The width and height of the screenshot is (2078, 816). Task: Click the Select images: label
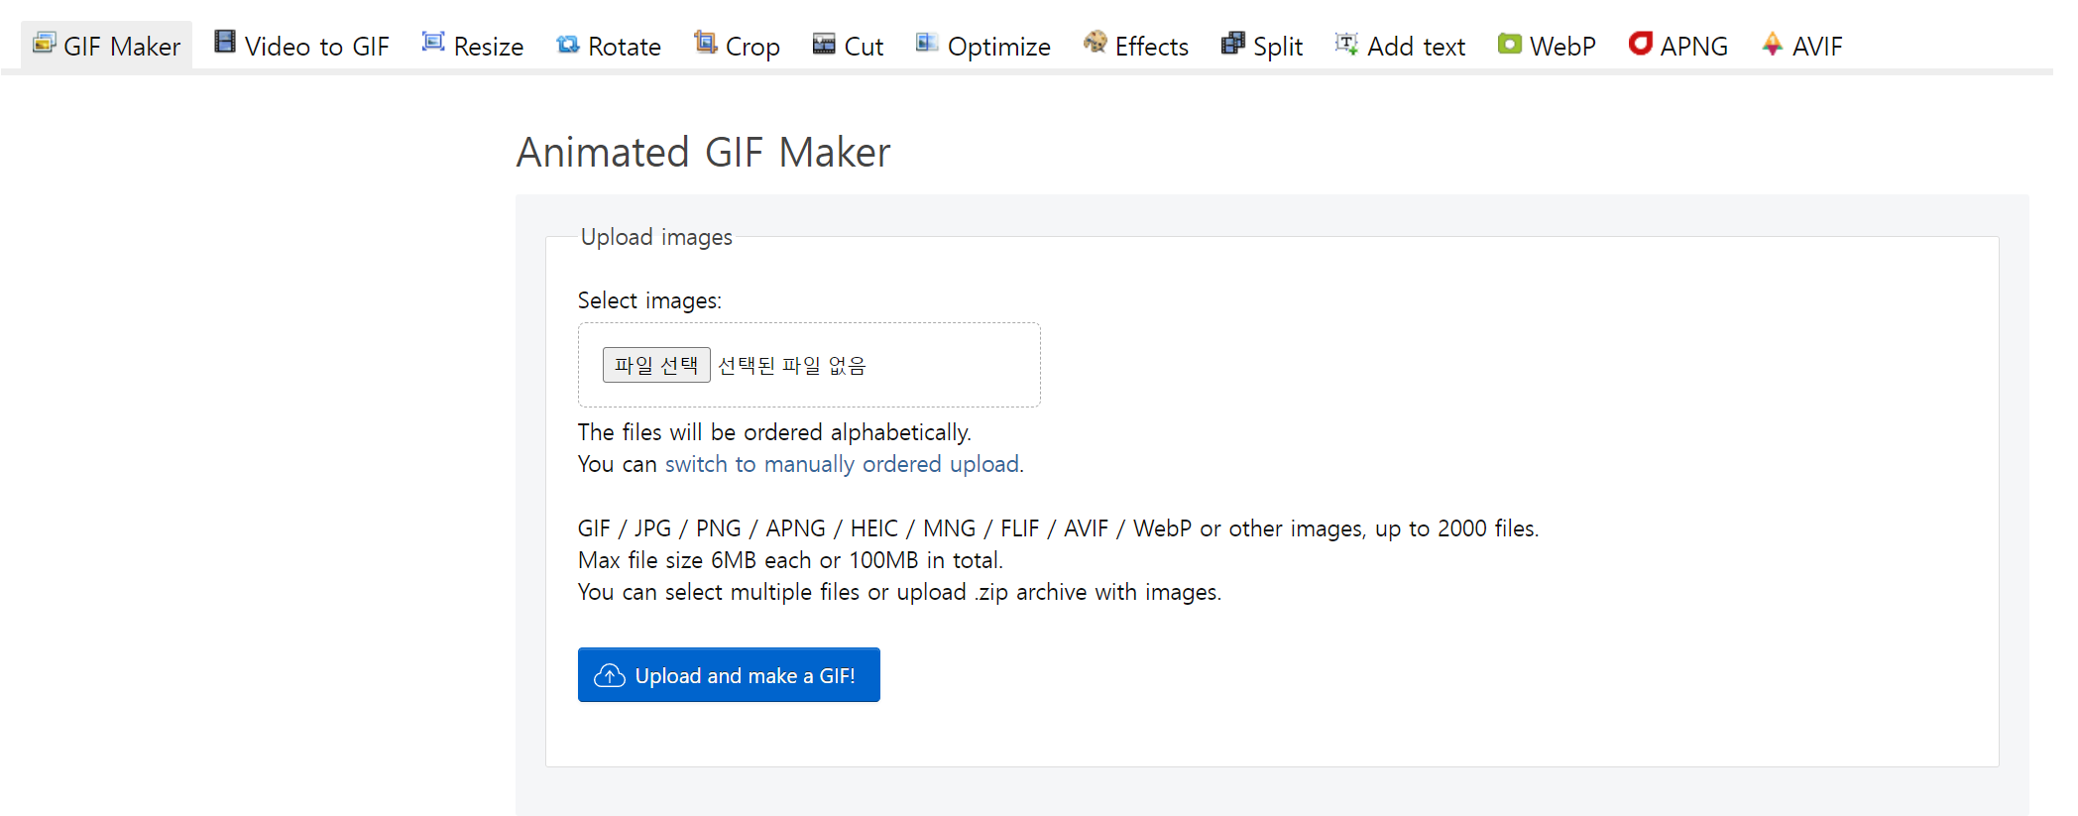[x=649, y=300]
